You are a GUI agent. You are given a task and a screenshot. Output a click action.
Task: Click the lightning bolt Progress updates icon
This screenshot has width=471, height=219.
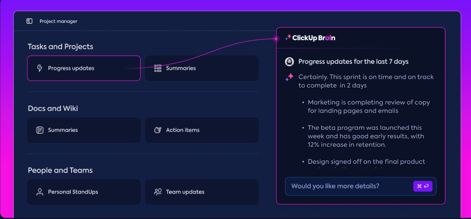pyautogui.click(x=40, y=68)
